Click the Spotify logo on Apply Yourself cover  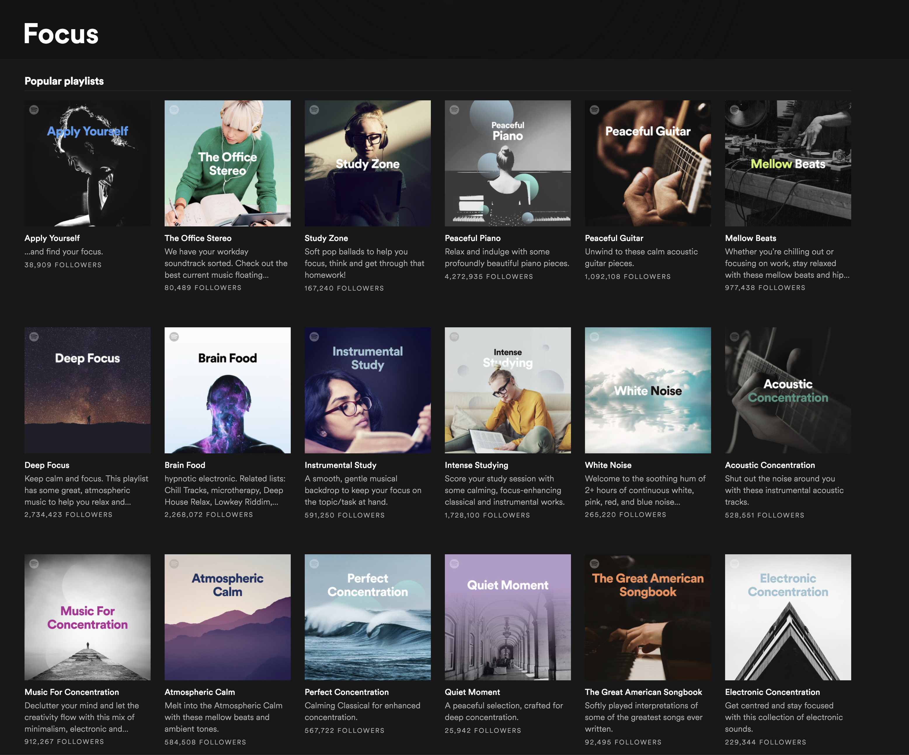[x=34, y=110]
